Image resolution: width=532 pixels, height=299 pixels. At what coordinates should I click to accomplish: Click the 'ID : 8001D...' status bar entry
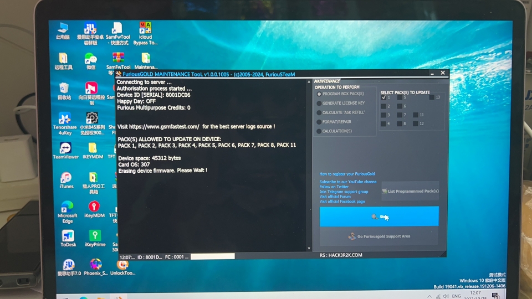coord(150,257)
